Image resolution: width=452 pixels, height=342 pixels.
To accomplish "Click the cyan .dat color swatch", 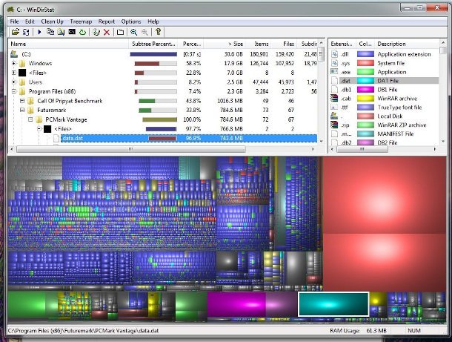I will [x=365, y=81].
